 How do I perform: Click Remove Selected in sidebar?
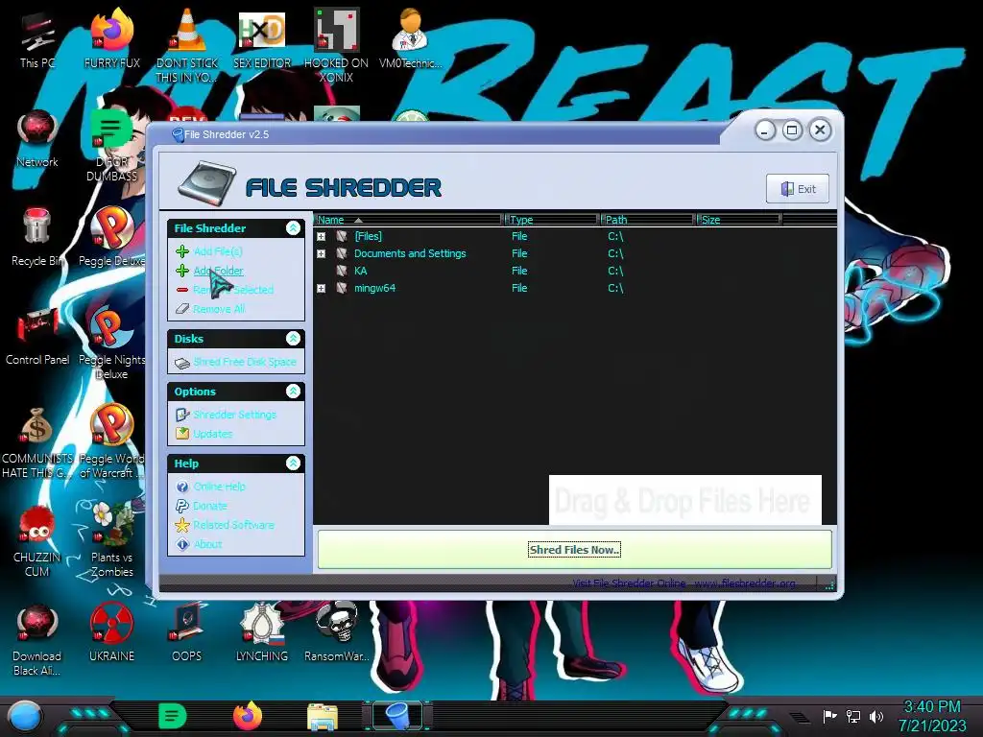click(x=233, y=290)
